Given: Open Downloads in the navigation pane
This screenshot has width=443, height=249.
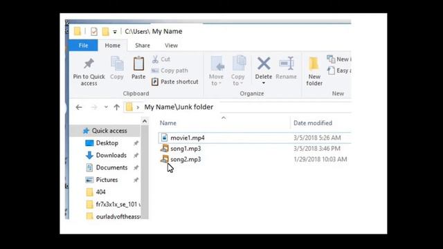Looking at the screenshot, I should 111,155.
